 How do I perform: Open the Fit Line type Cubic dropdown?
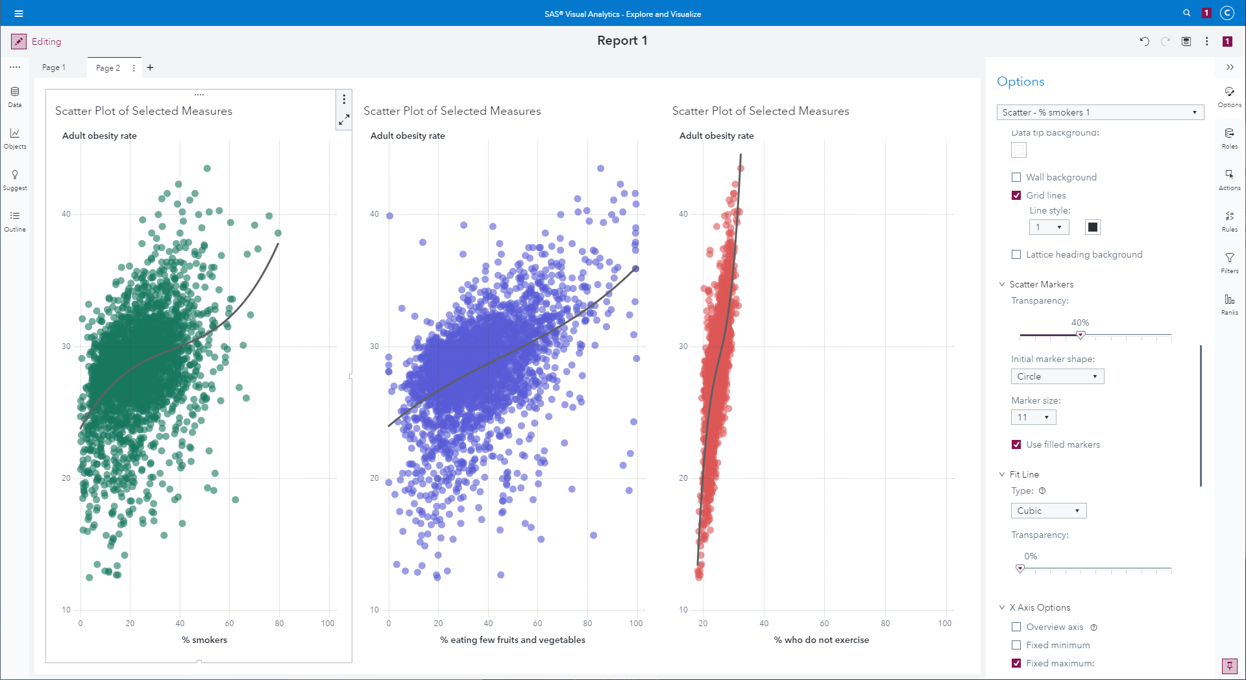(1048, 511)
